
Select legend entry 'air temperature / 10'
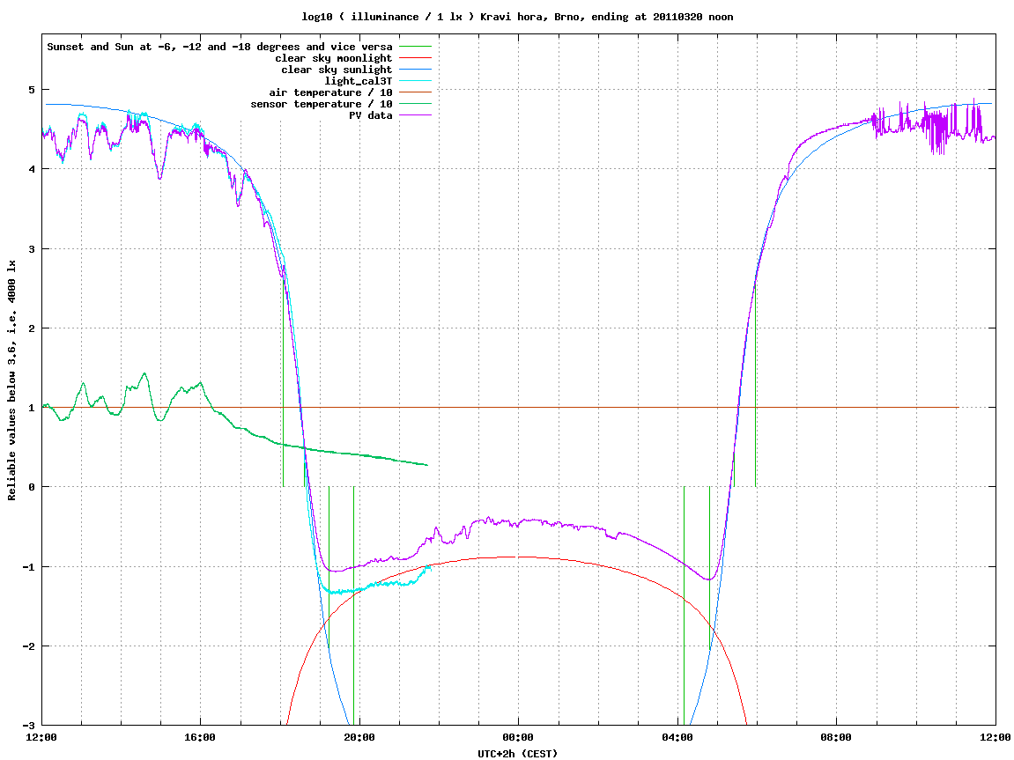pos(330,93)
